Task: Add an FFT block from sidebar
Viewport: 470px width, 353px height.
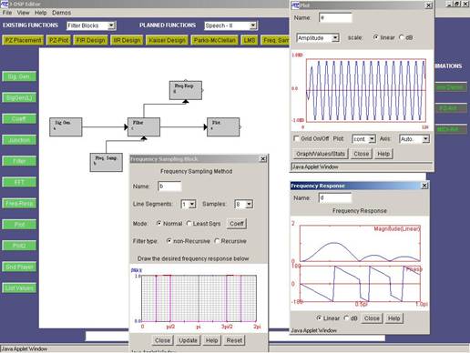Action: pyautogui.click(x=19, y=182)
